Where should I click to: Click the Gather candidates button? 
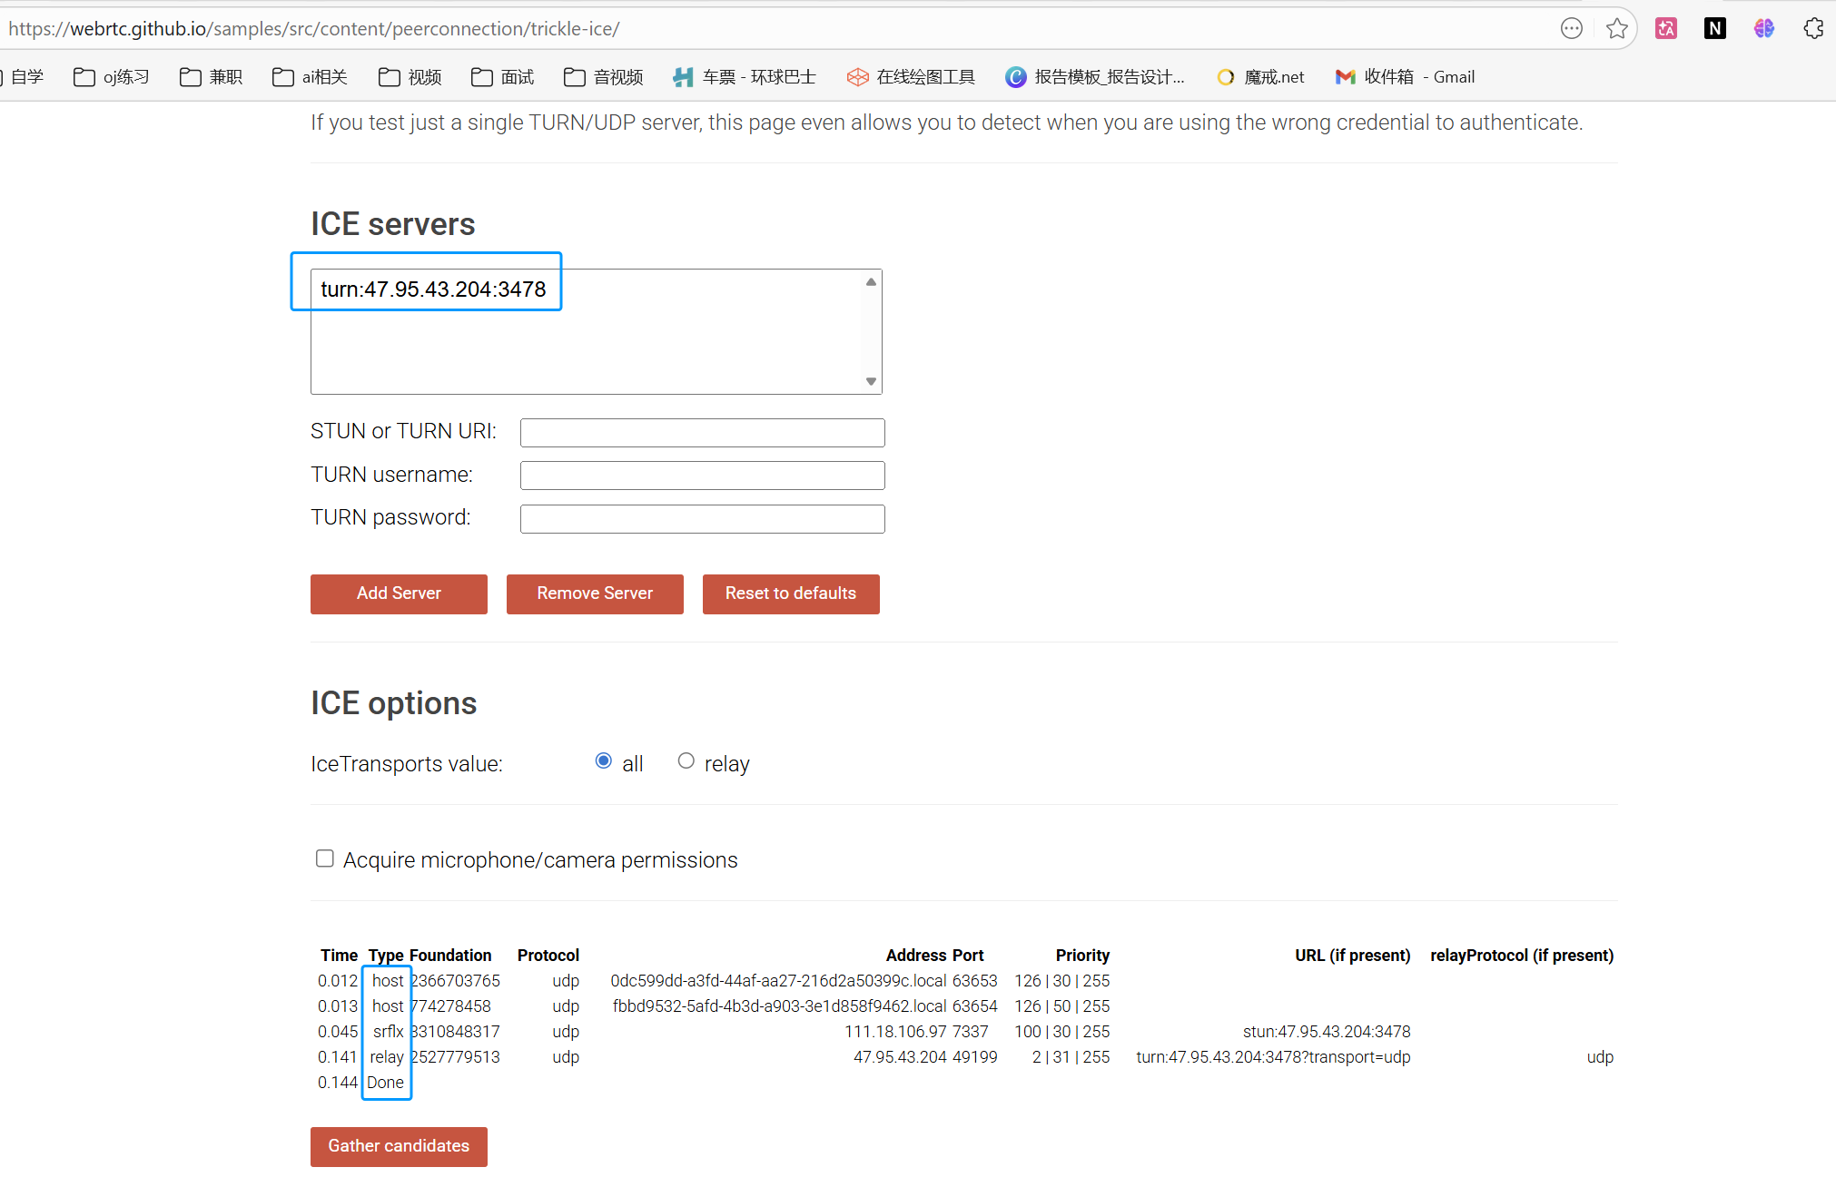(x=399, y=1146)
